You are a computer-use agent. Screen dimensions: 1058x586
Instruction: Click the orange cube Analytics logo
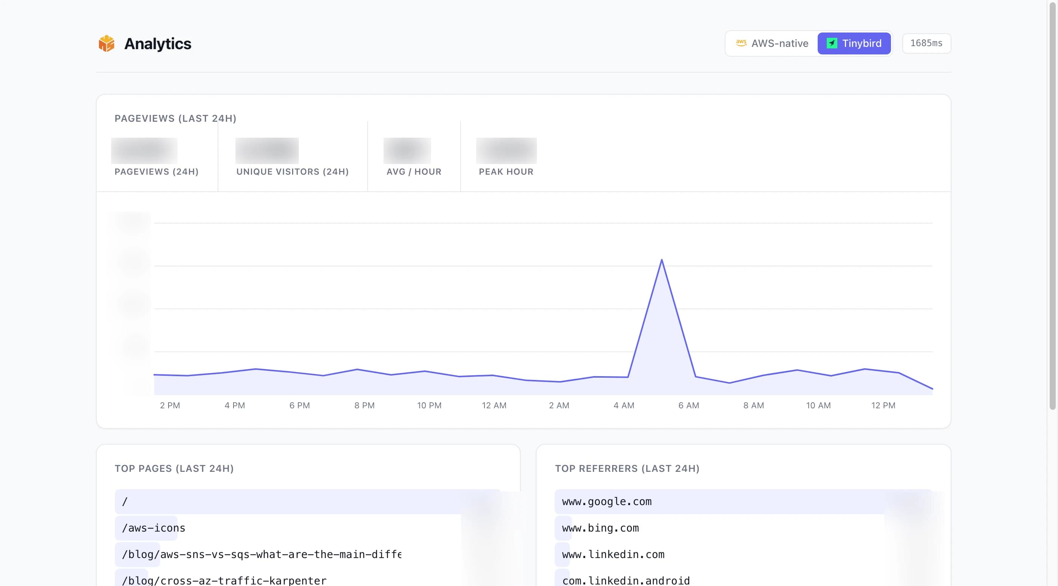107,43
